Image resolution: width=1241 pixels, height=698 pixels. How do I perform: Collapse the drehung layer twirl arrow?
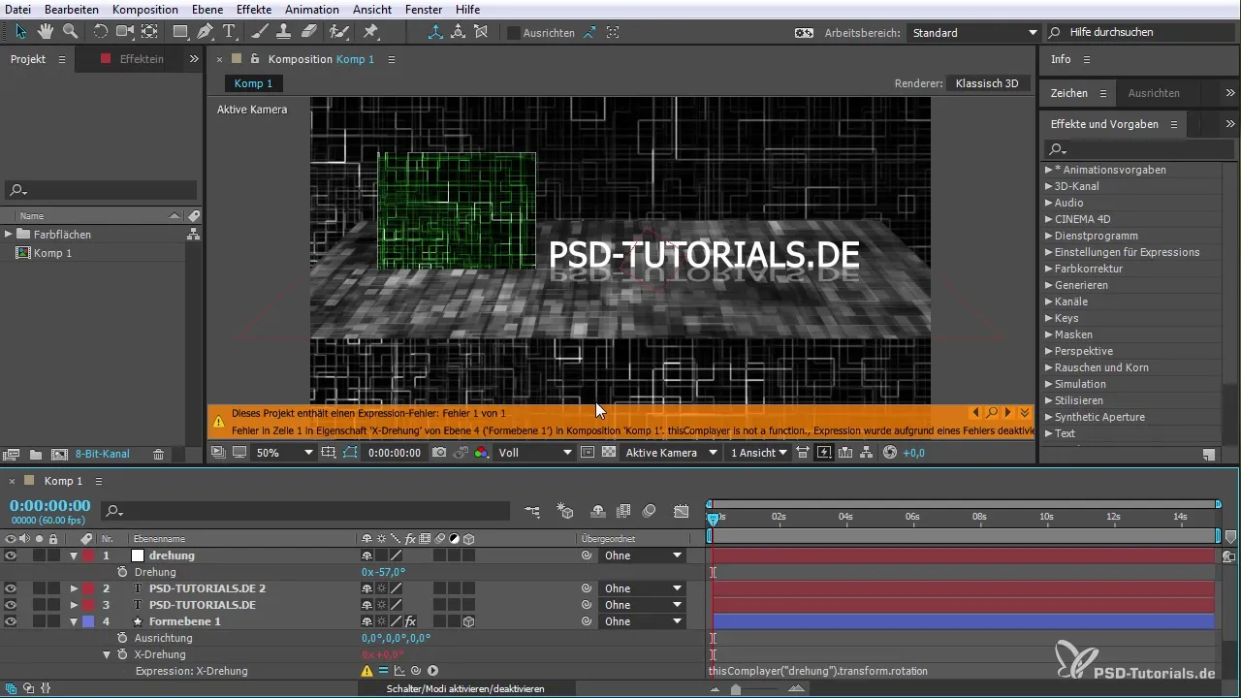pos(74,555)
